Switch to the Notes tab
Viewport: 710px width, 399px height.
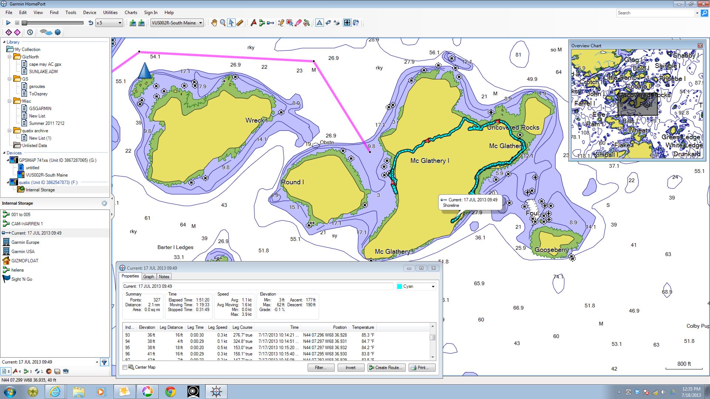(164, 277)
